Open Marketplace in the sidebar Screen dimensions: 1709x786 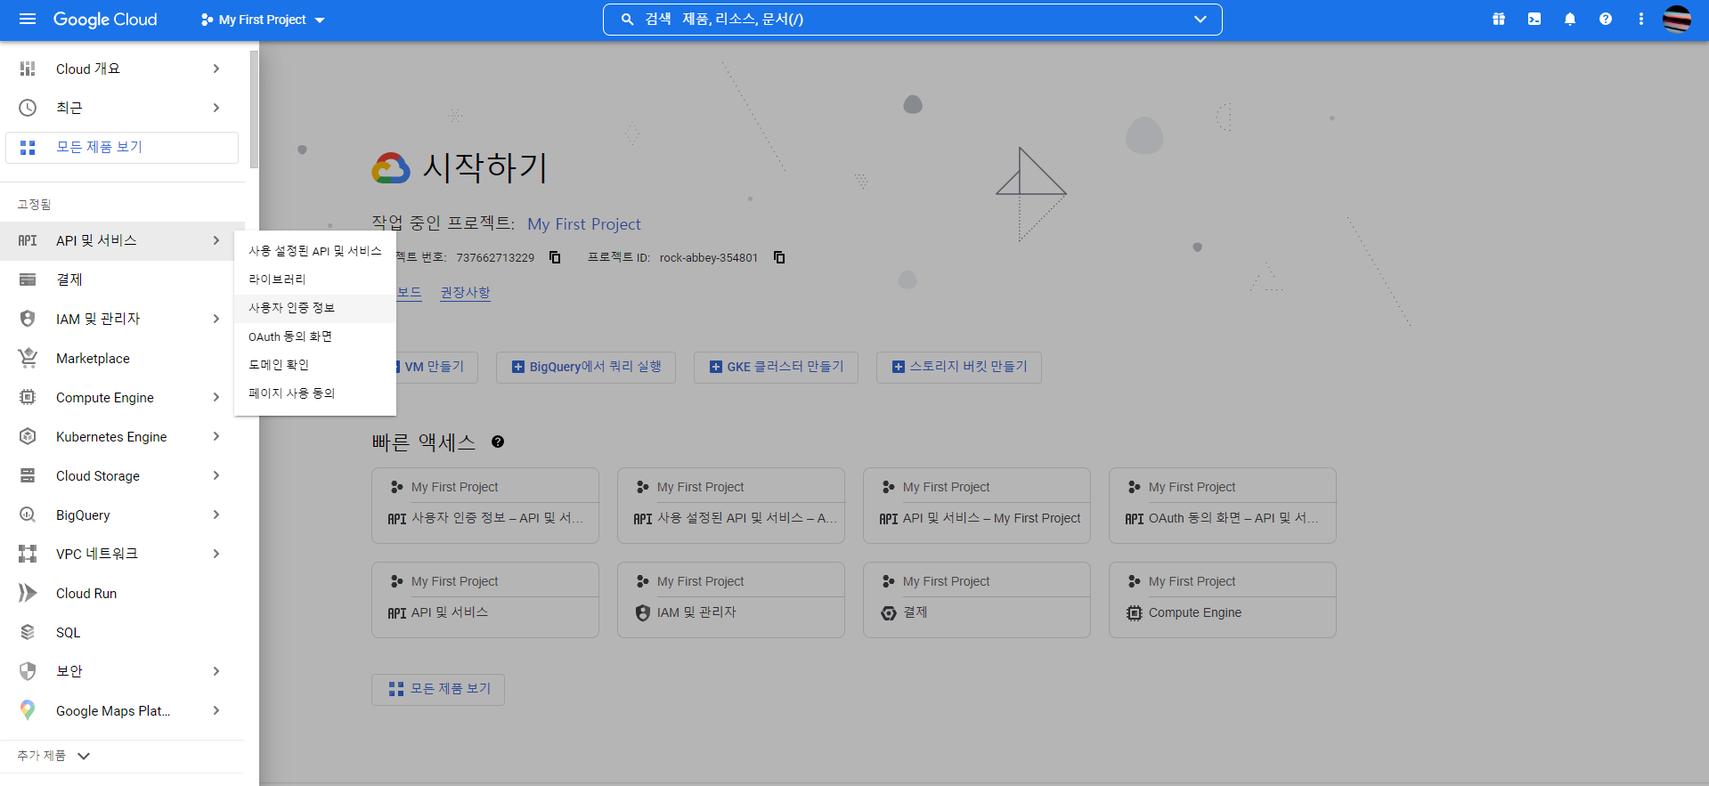point(122,358)
